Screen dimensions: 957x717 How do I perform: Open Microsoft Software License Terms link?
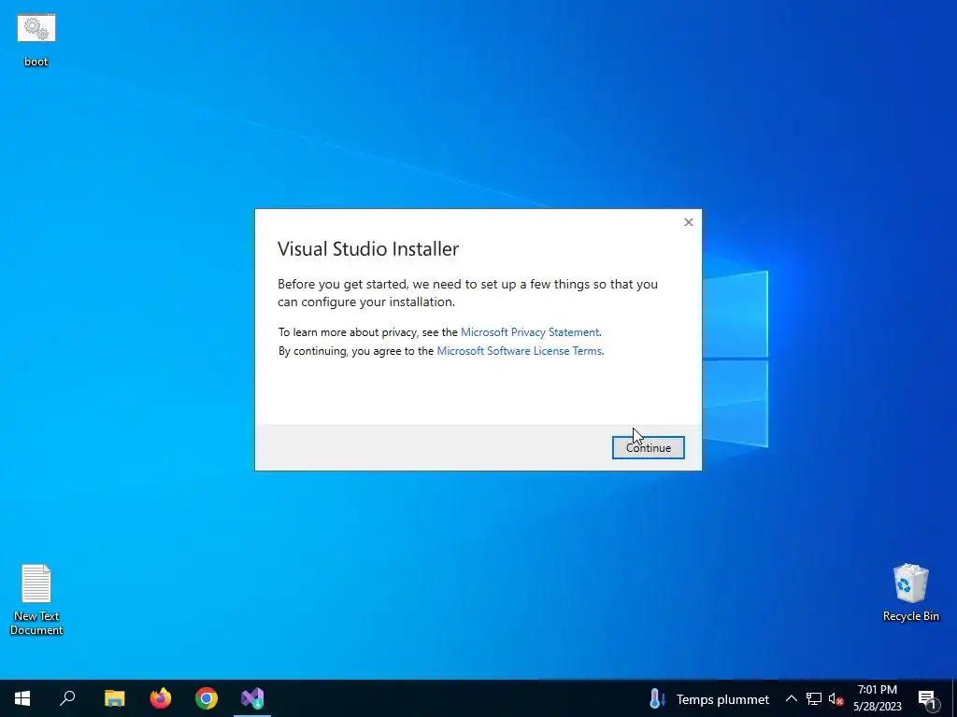coord(520,351)
